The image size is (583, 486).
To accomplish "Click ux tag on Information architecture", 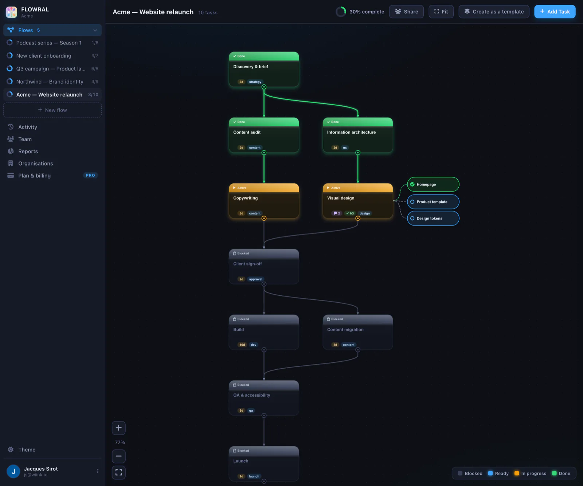I will click(x=345, y=148).
